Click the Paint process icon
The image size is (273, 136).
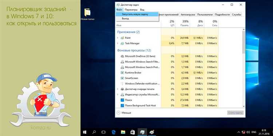122,38
